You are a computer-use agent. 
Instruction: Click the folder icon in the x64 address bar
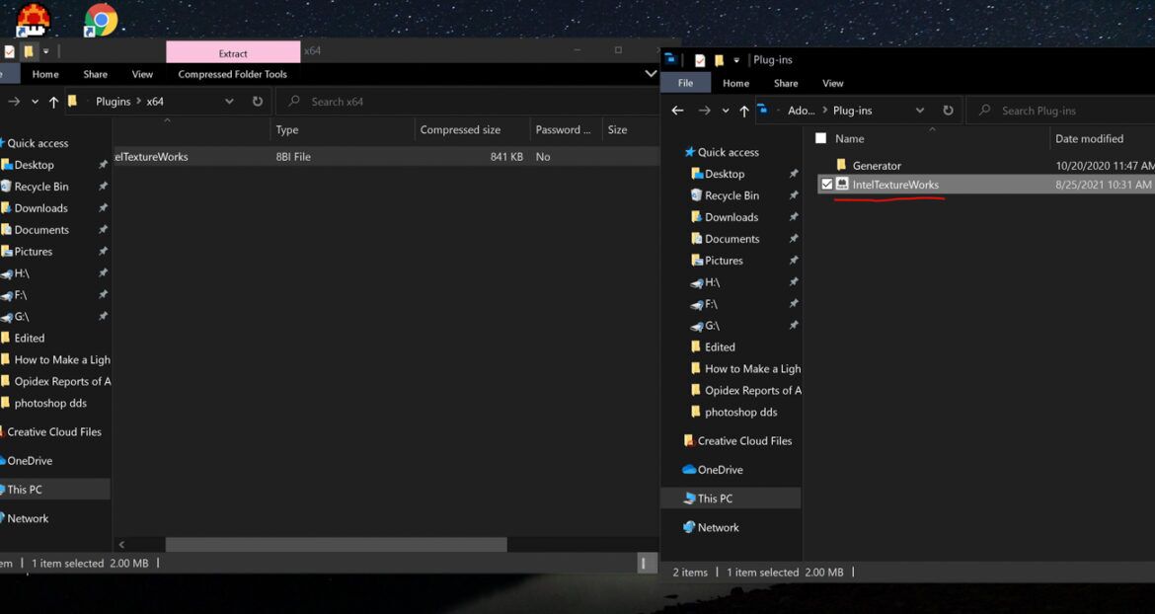click(72, 101)
